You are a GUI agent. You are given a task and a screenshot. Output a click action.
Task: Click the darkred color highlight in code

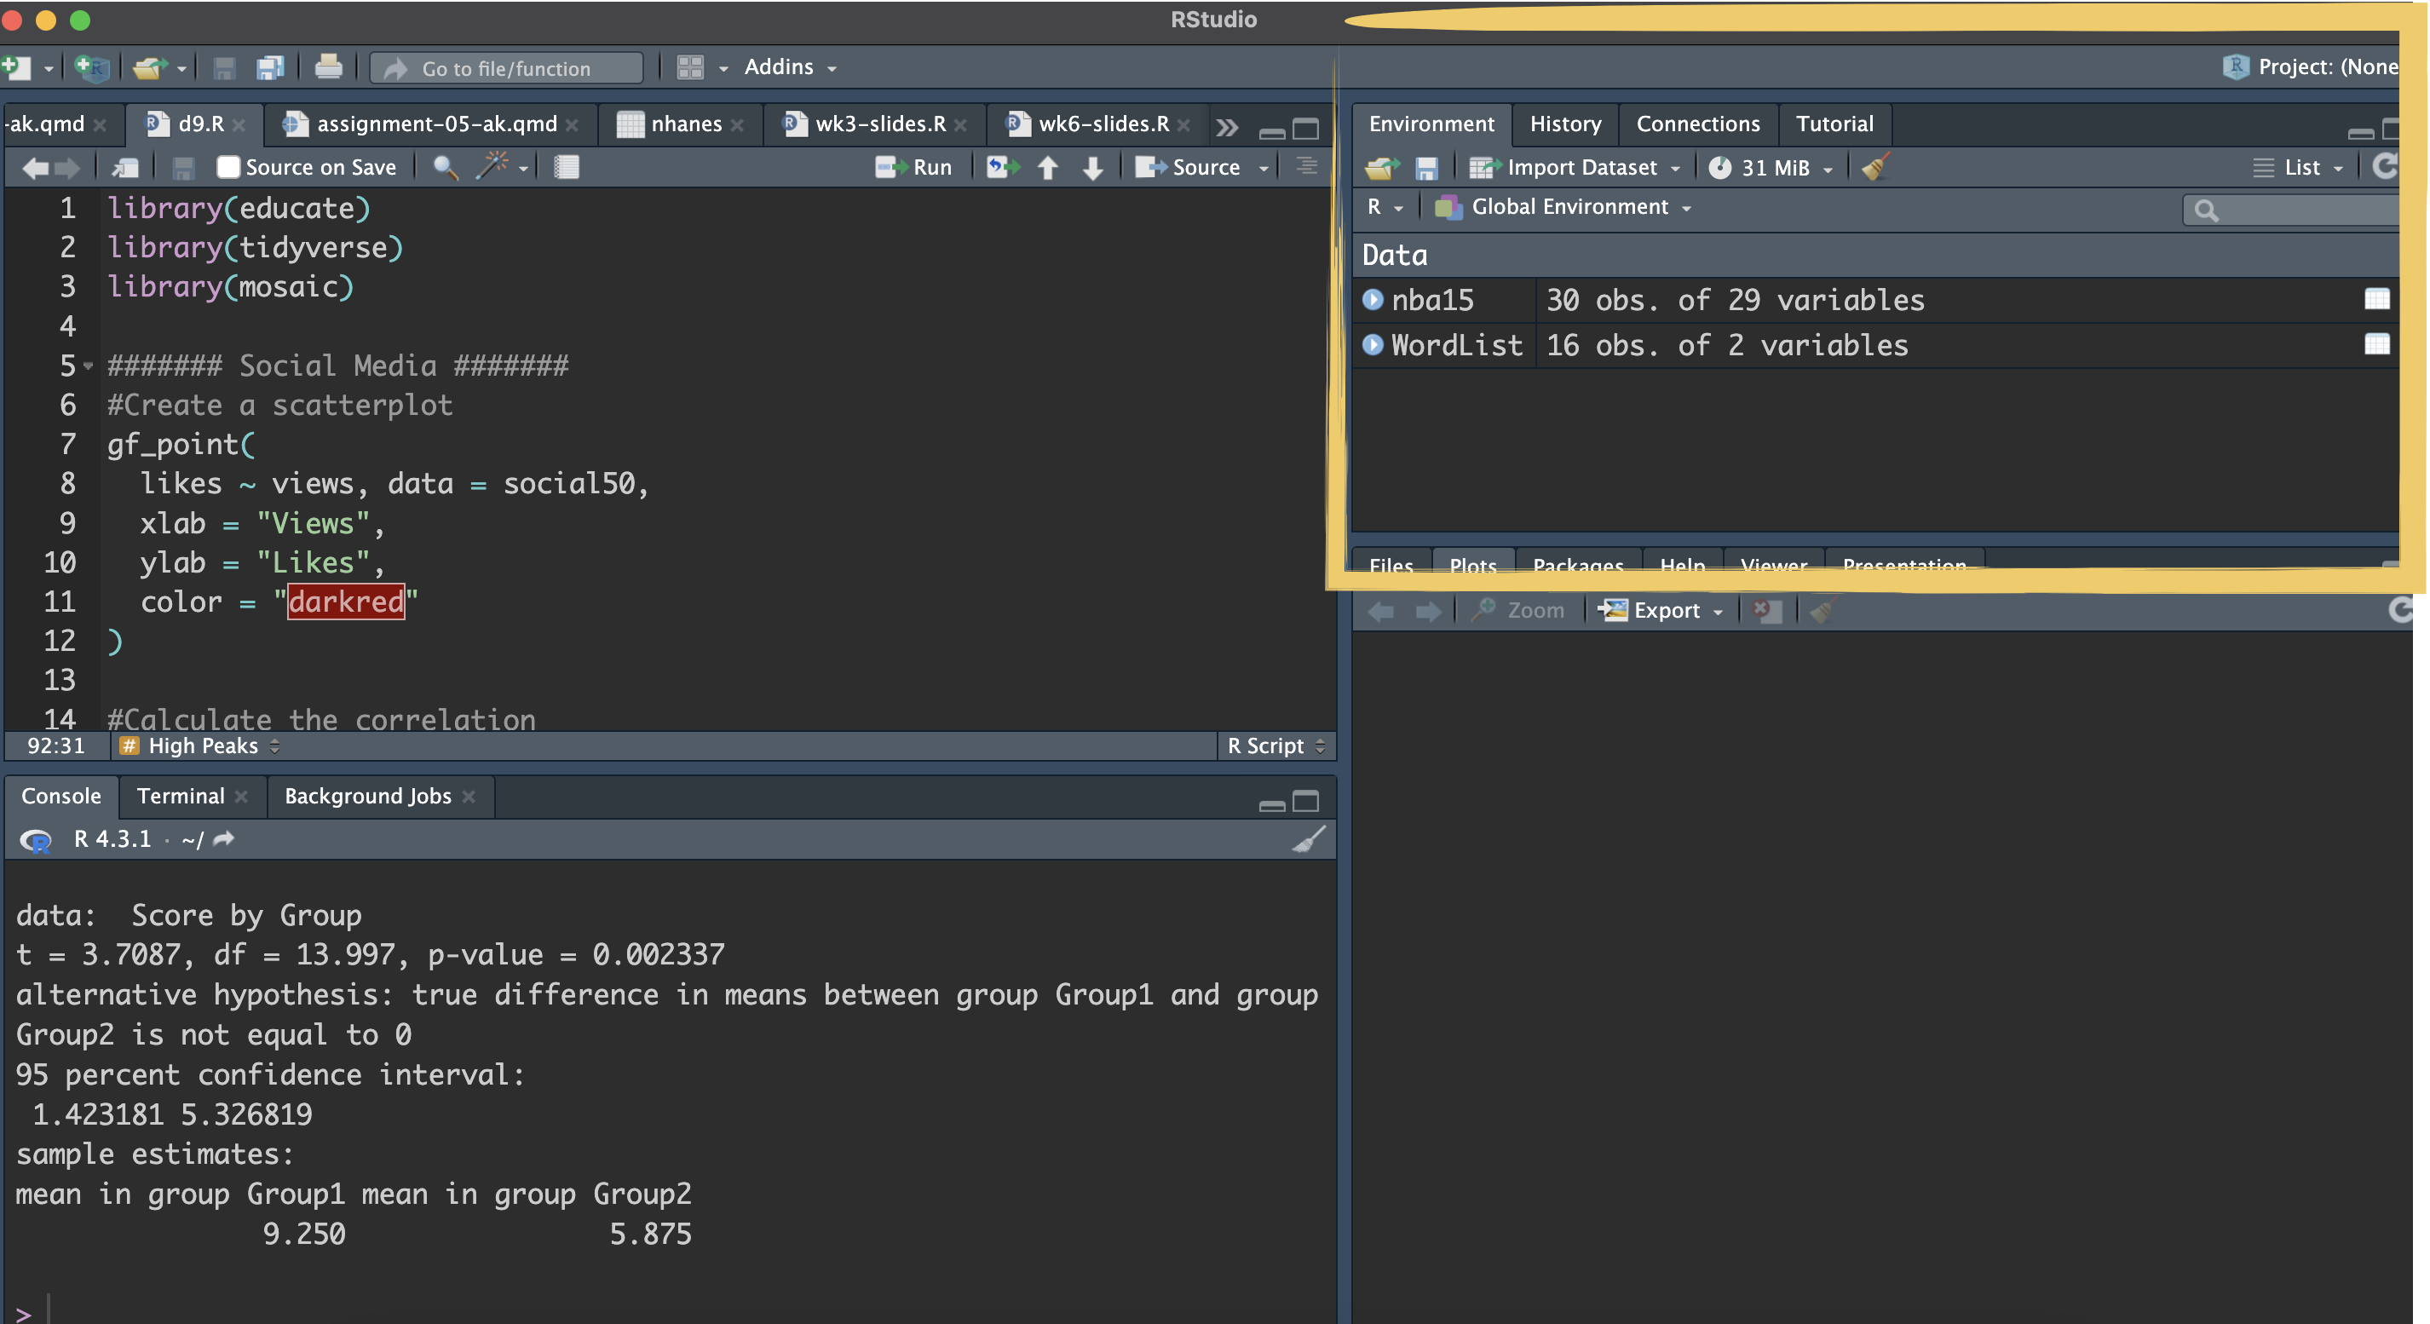[x=345, y=602]
